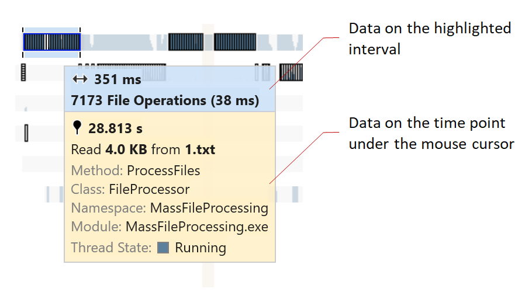The height and width of the screenshot is (292, 532).
Task: Click the Class: FileProcessor entry
Action: coord(130,189)
